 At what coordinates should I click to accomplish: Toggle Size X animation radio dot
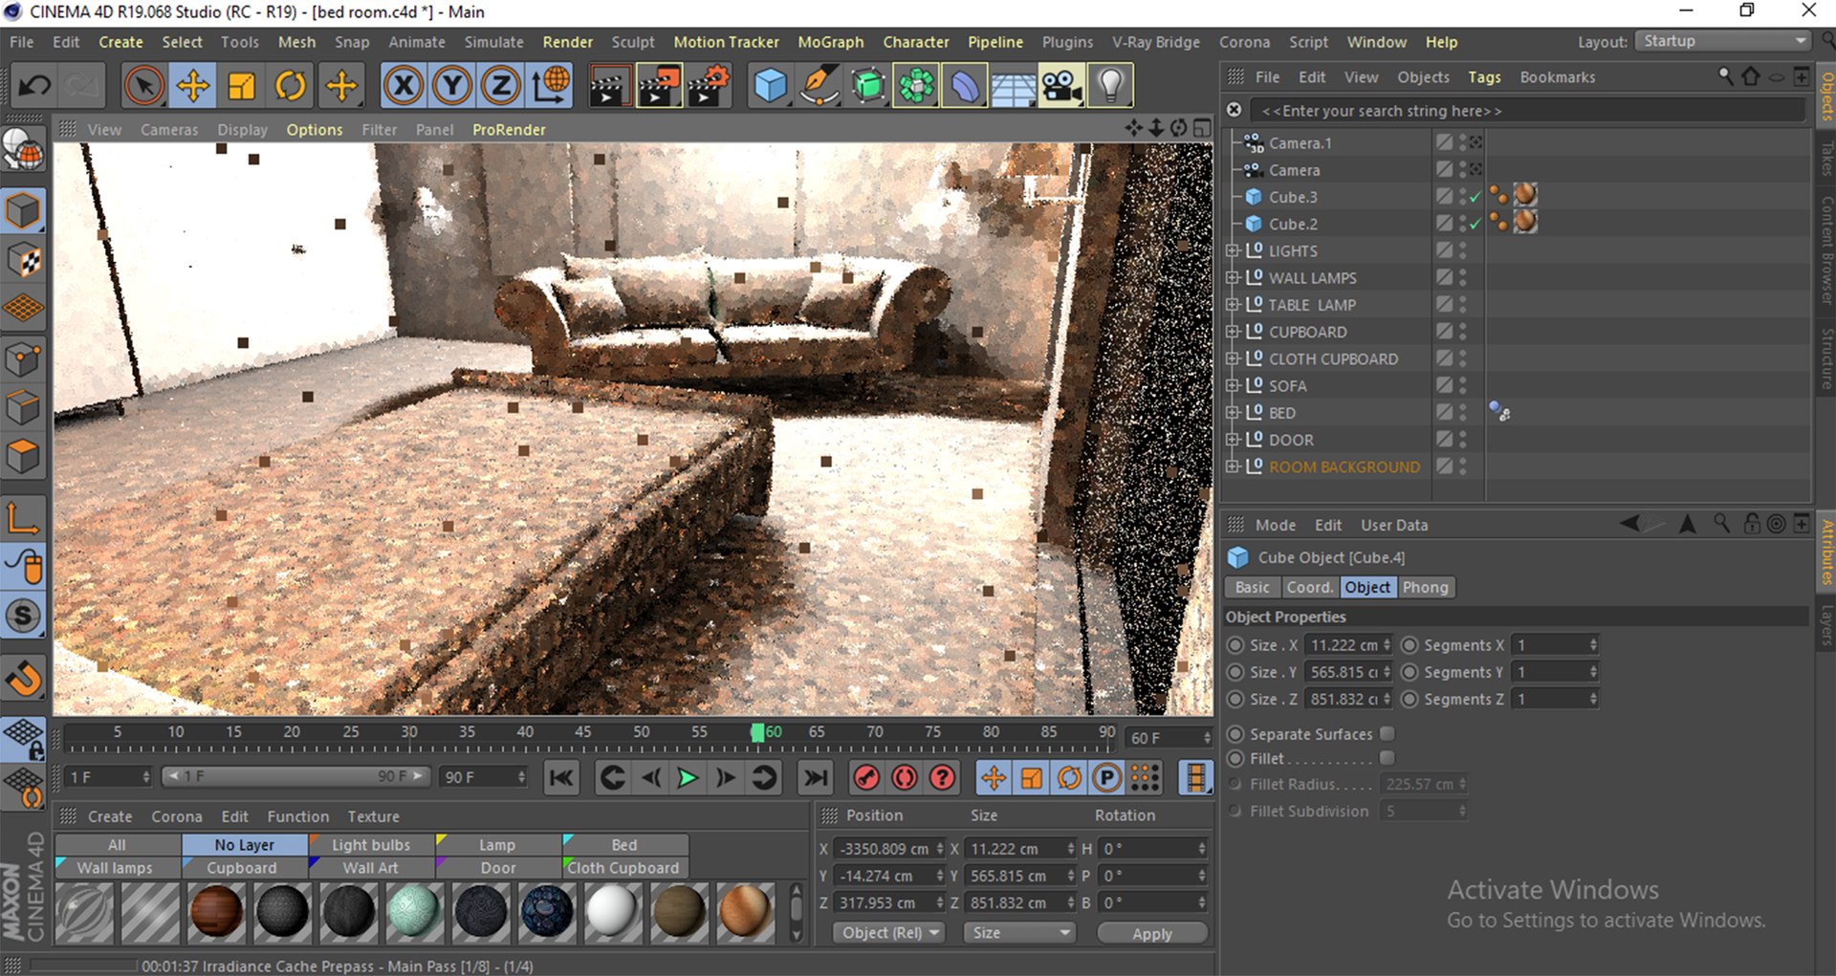click(x=1235, y=645)
